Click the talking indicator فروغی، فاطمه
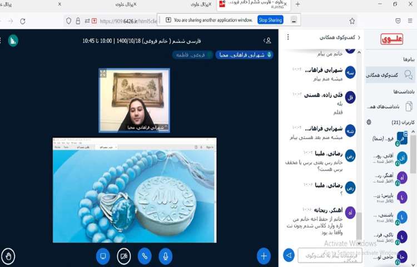The width and height of the screenshot is (417, 267). click(x=192, y=55)
